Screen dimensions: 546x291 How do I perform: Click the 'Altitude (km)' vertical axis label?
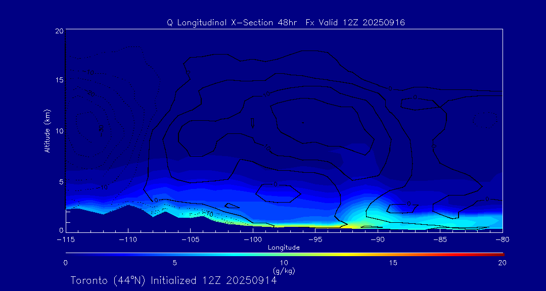click(47, 131)
